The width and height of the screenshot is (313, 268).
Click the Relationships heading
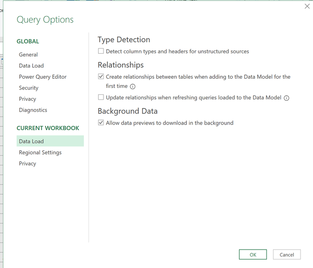(121, 65)
